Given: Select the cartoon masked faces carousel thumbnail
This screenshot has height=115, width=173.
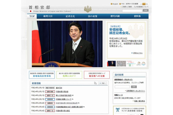Looking at the screenshot, I should click(141, 63).
